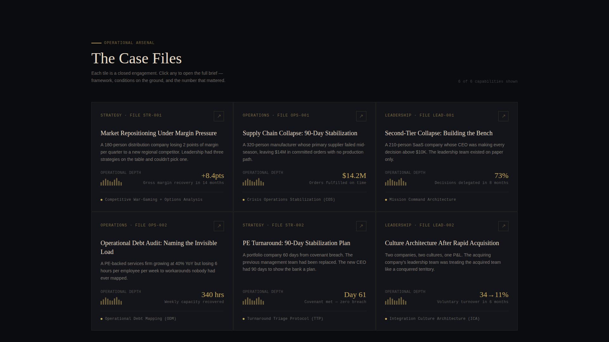Click Orders fulfilled on time caption
Image resolution: width=609 pixels, height=342 pixels.
[x=337, y=183]
